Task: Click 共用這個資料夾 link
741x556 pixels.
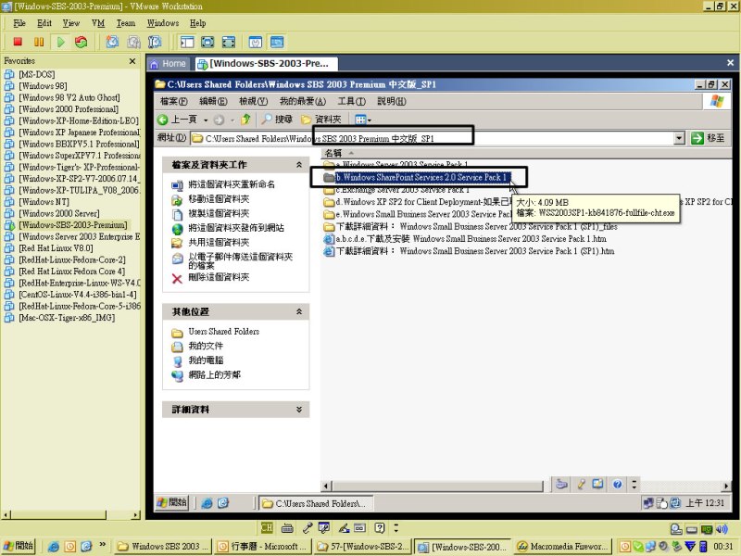Action: coord(219,243)
